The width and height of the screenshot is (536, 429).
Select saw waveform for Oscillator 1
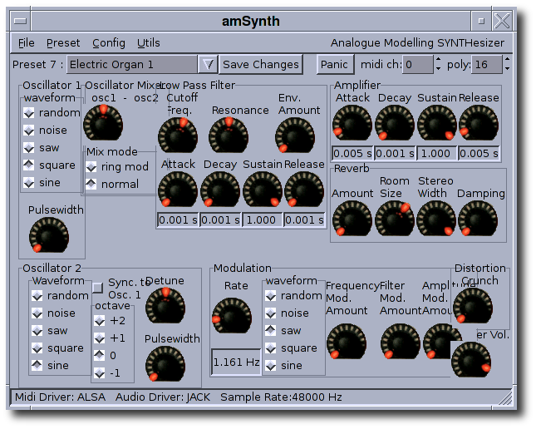tap(42, 147)
